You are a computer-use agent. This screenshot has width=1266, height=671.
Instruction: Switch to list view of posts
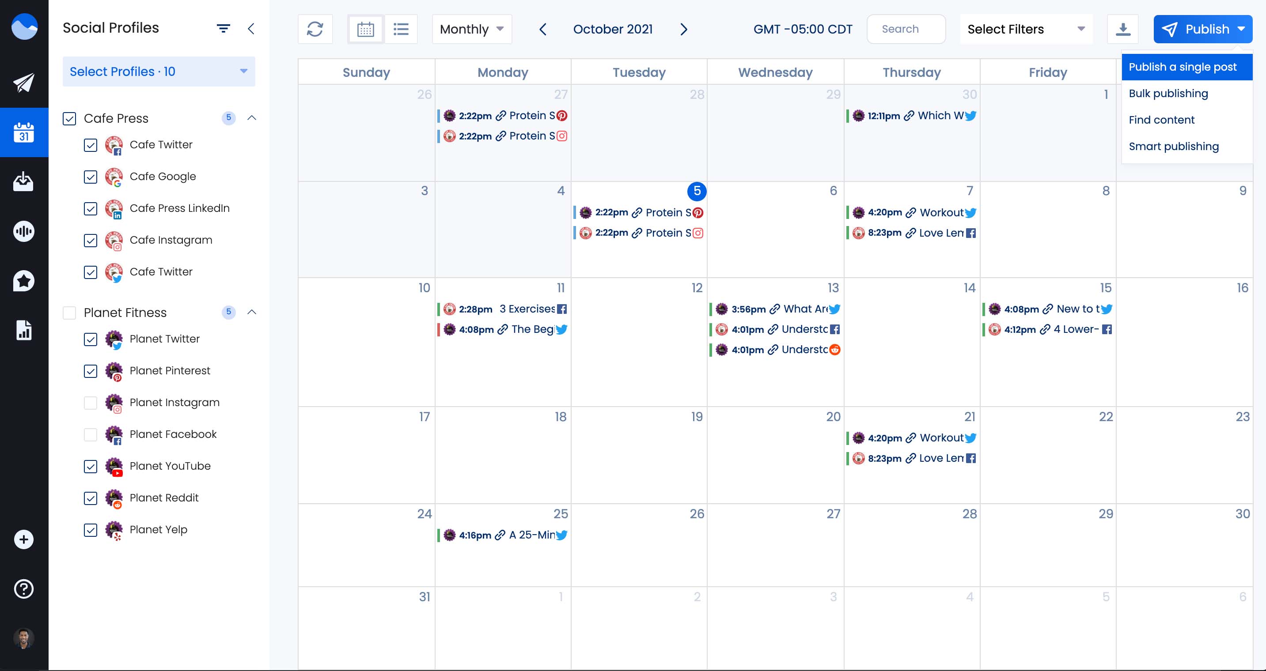click(401, 29)
